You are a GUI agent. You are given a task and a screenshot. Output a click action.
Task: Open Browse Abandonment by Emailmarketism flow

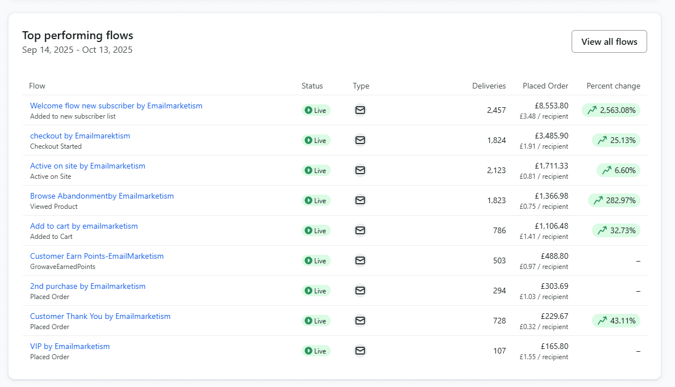point(102,196)
